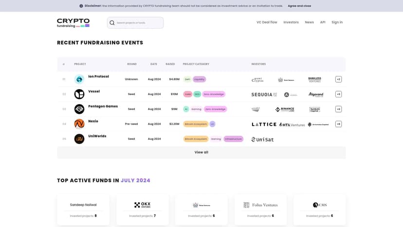This screenshot has height=227, width=403.
Task: Click the Sign in link
Action: point(337,22)
